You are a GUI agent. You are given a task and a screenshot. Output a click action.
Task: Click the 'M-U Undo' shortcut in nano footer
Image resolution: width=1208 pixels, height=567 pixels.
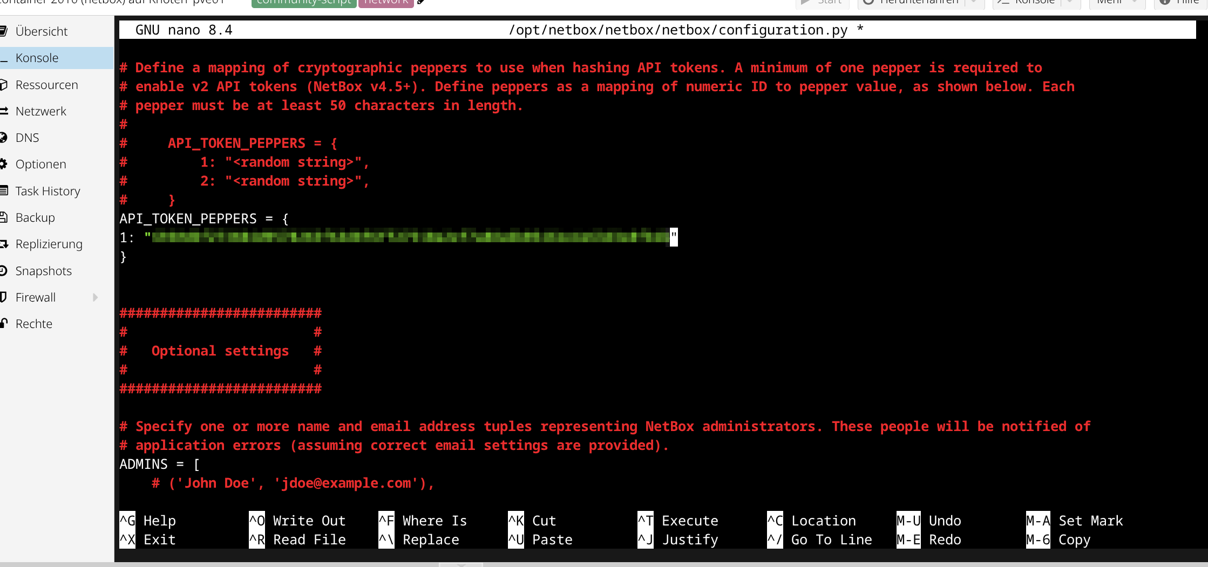point(929,521)
